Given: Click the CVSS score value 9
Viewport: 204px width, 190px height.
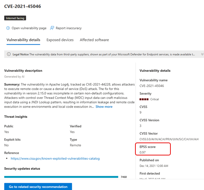Looking at the screenshot, I should pyautogui.click(x=140, y=112).
